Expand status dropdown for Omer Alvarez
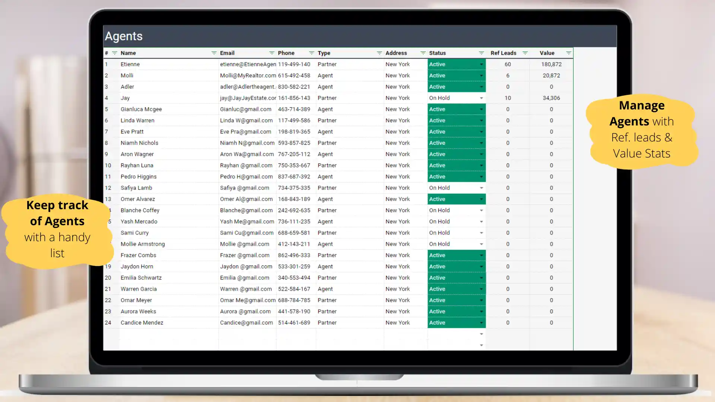The image size is (715, 402). pyautogui.click(x=481, y=199)
